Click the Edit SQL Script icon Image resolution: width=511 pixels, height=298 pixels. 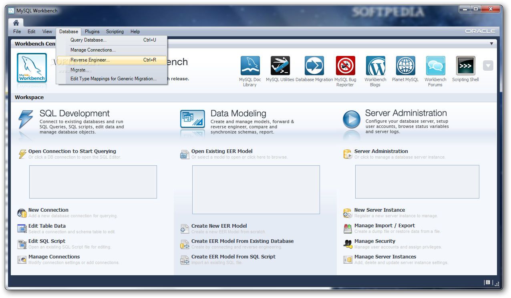(x=22, y=244)
